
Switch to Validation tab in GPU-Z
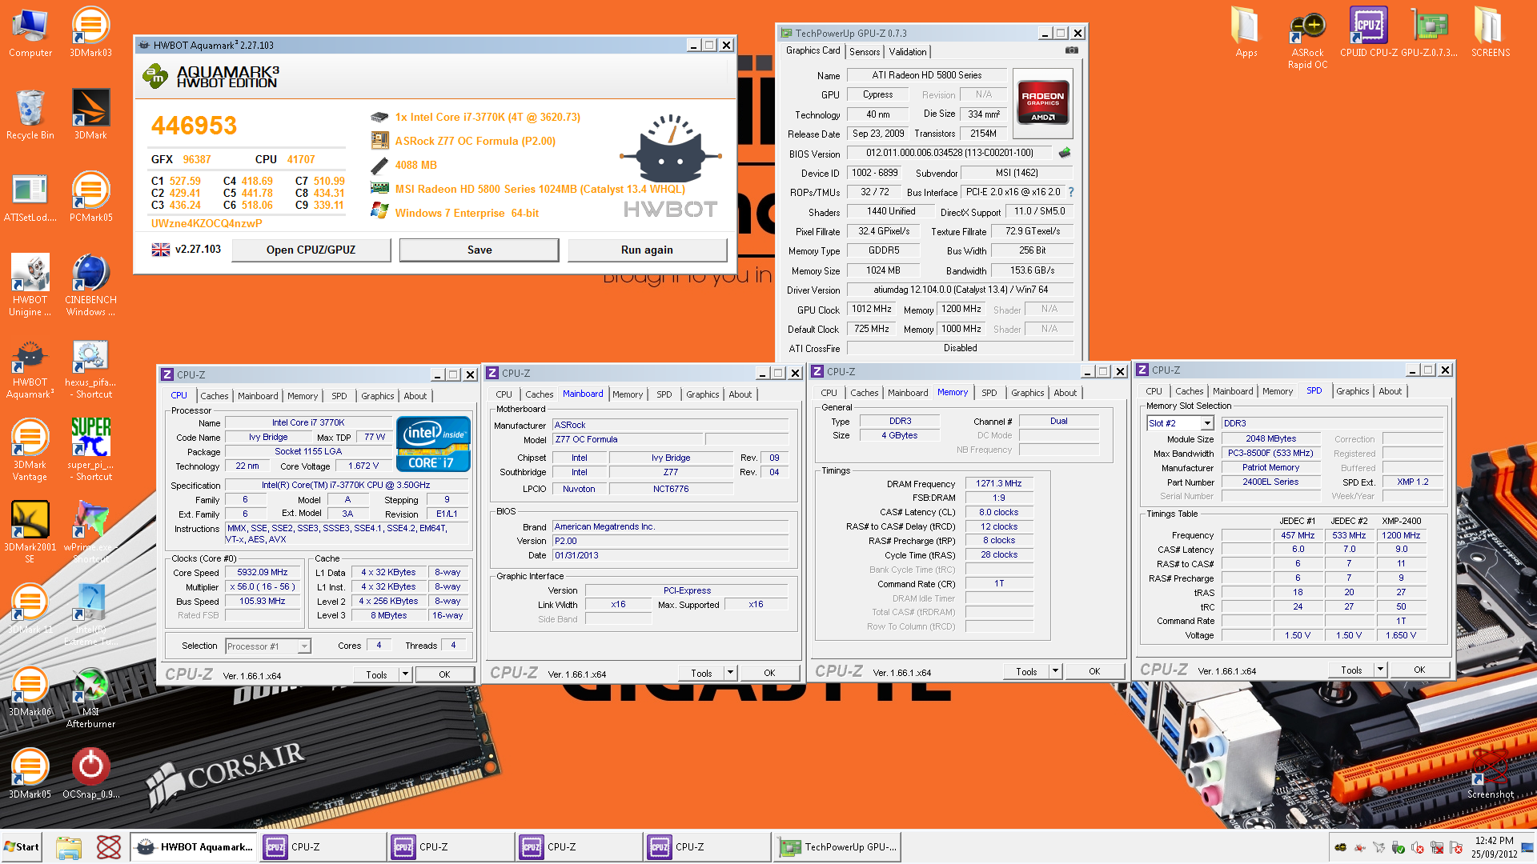point(908,51)
